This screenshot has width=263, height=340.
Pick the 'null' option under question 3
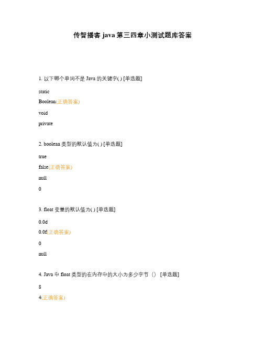click(42, 254)
